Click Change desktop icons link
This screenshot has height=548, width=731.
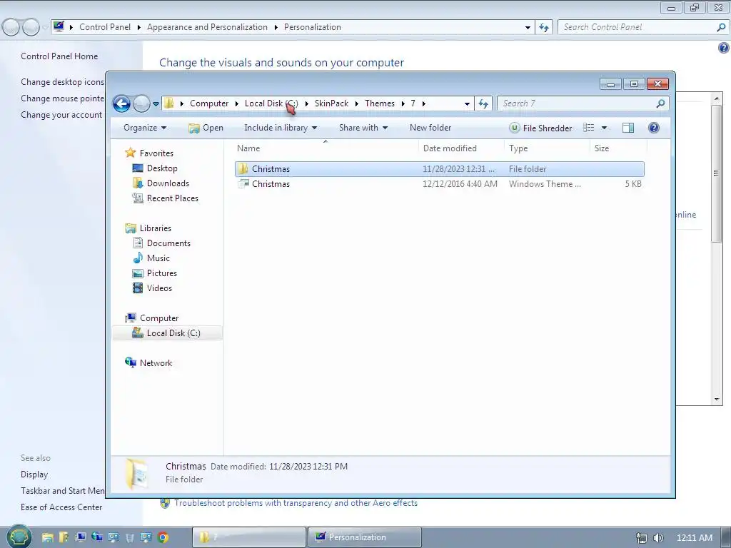point(63,82)
